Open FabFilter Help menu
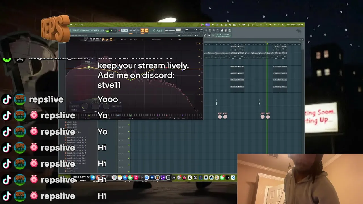 tap(180, 39)
